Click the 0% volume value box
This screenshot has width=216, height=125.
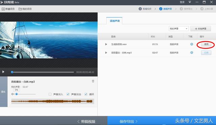[x=17, y=90]
